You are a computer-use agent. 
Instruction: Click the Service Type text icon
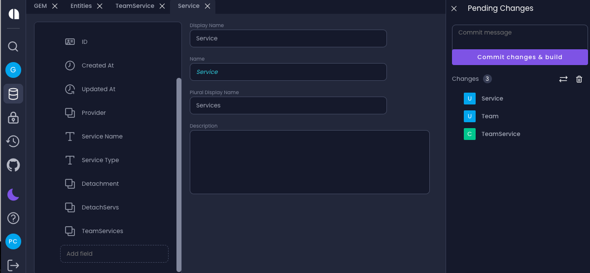coord(70,160)
